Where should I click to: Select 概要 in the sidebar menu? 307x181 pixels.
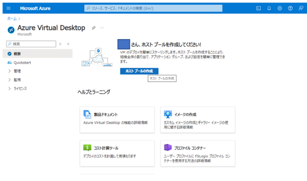click(x=37, y=54)
